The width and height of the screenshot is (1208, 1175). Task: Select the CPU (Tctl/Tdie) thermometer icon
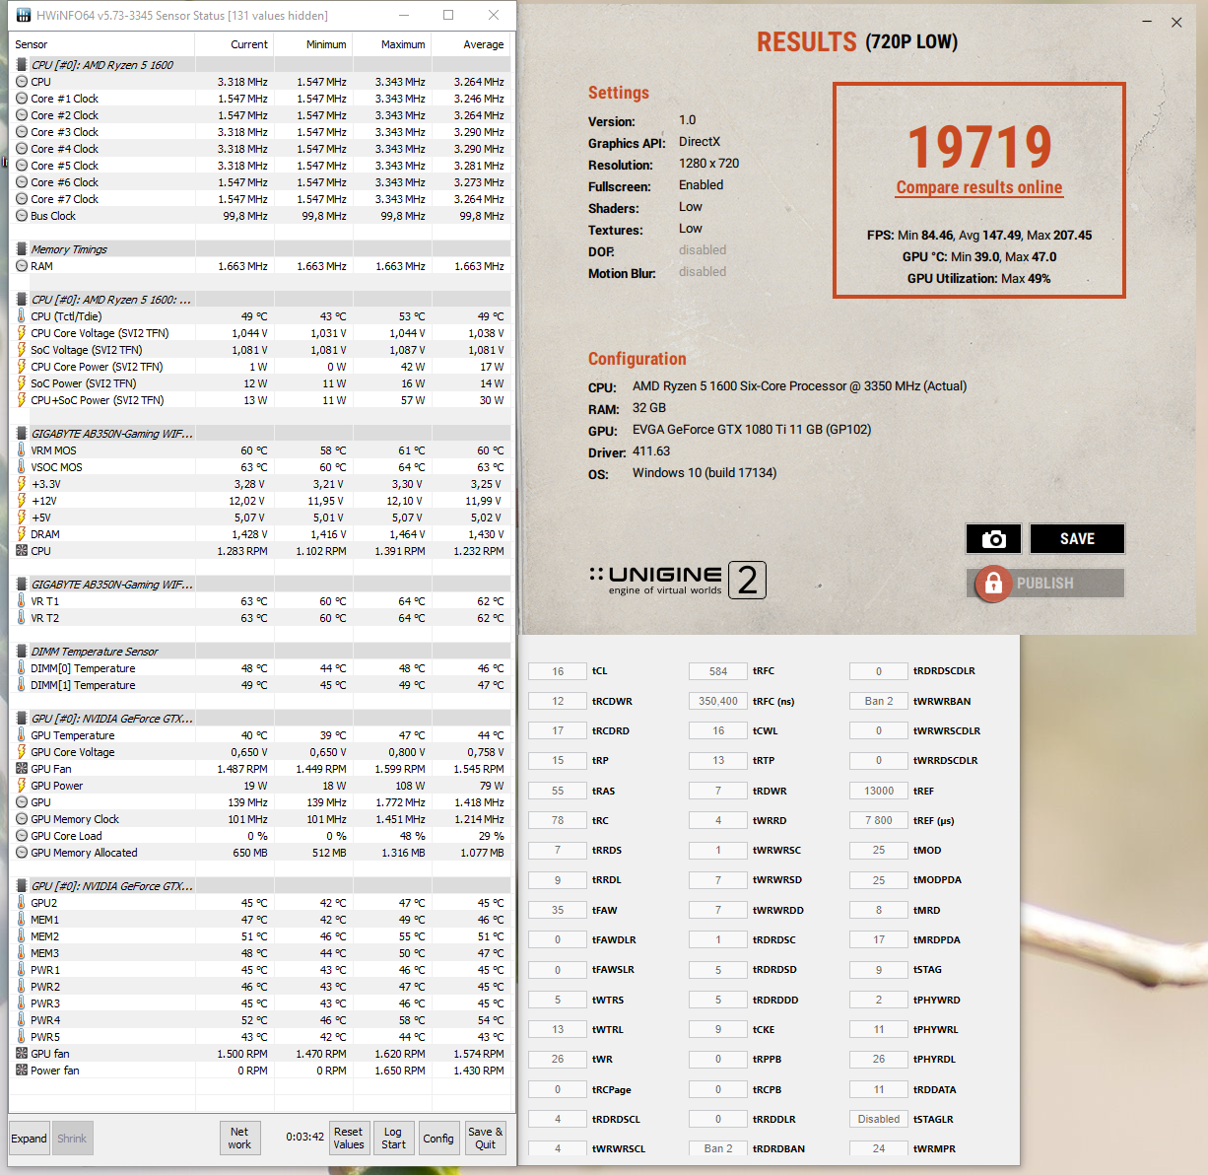click(22, 316)
